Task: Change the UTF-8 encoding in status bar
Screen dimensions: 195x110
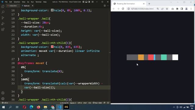Action: pyautogui.click(x=80, y=103)
